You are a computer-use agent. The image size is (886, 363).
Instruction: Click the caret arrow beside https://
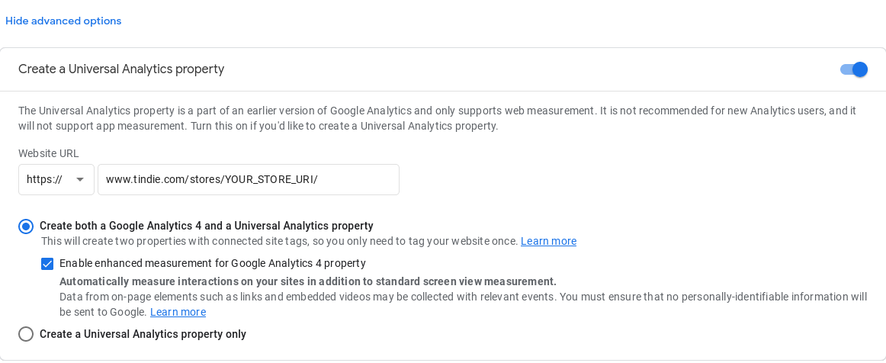click(x=80, y=180)
